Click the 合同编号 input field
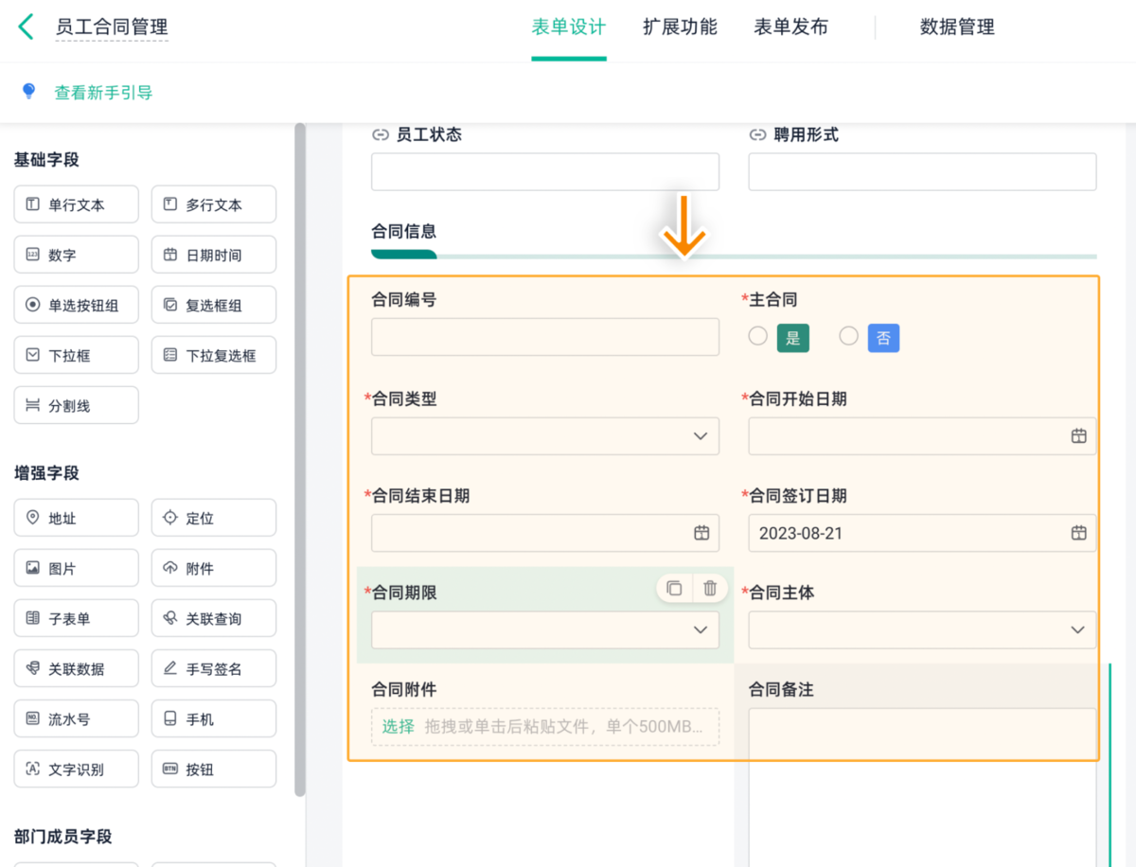 coord(544,337)
